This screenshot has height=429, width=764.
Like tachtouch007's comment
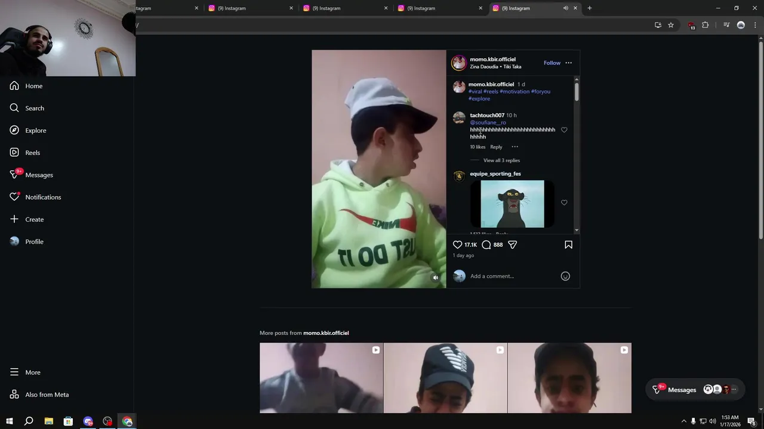coord(564,130)
